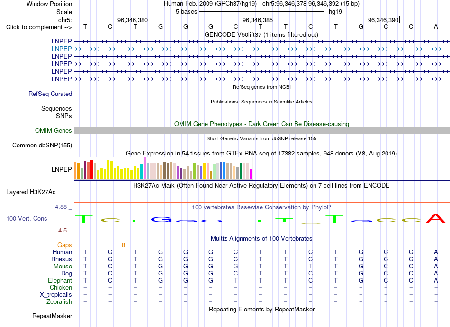The image size is (450, 327).
Task: Click the Layered H3K27Ac track label
Action: click(31, 192)
